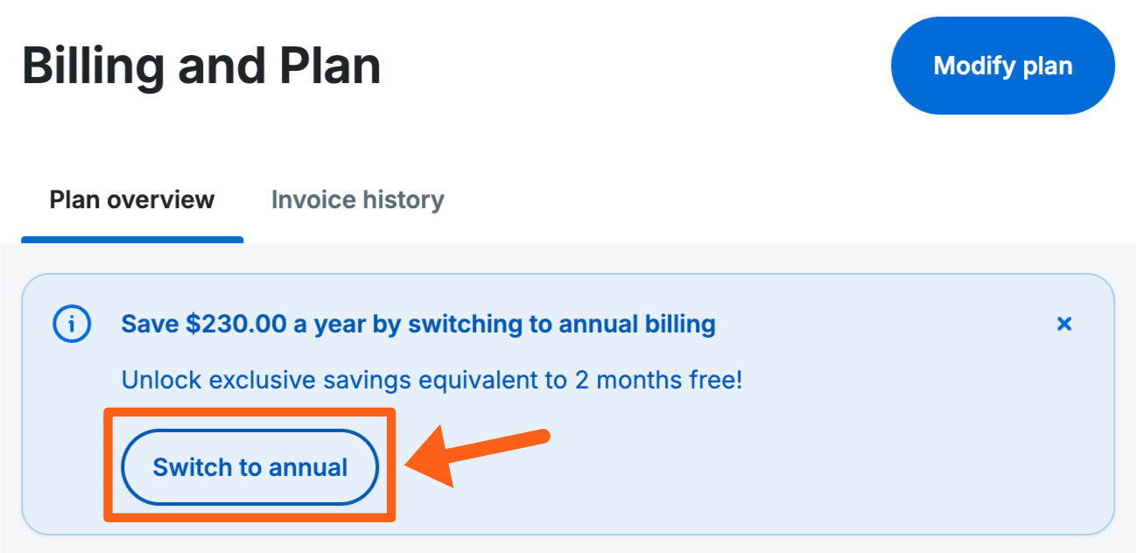Tap the circled i information symbol
Screen dimensions: 1136x553
(73, 325)
